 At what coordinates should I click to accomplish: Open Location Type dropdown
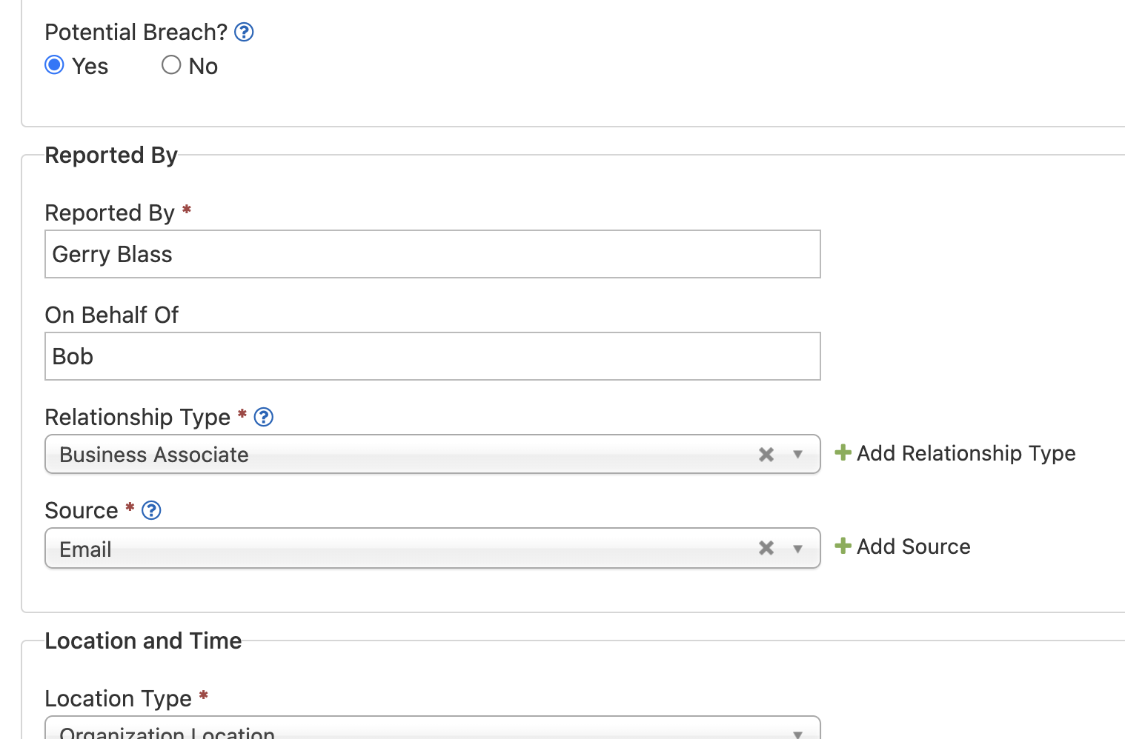tap(433, 727)
